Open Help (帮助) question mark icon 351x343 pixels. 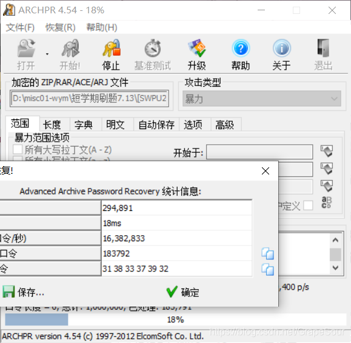click(x=241, y=48)
